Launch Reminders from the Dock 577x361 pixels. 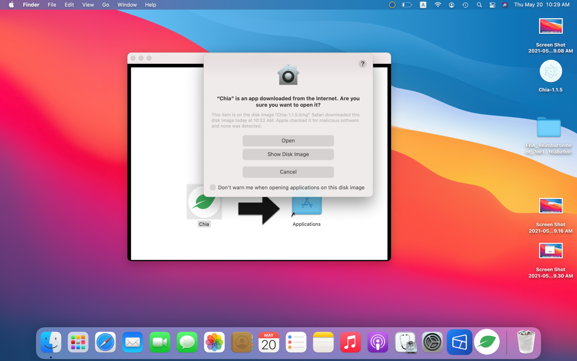point(296,342)
